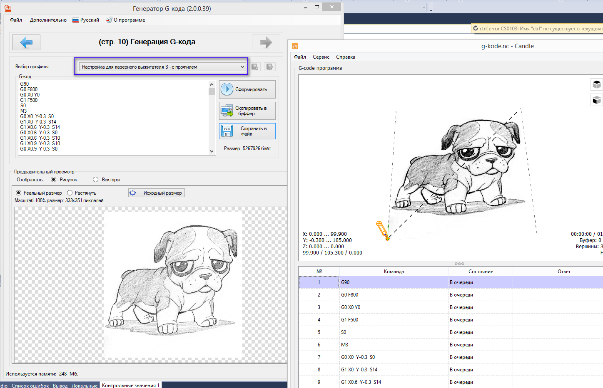Go to next page with right arrow
Screen dimensions: 603x388
click(x=266, y=42)
